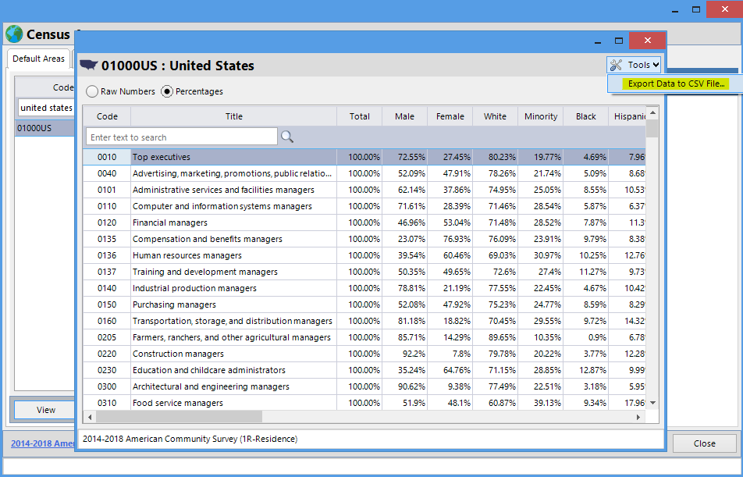The height and width of the screenshot is (477, 743).
Task: Click the Census globe icon
Action: tap(14, 34)
